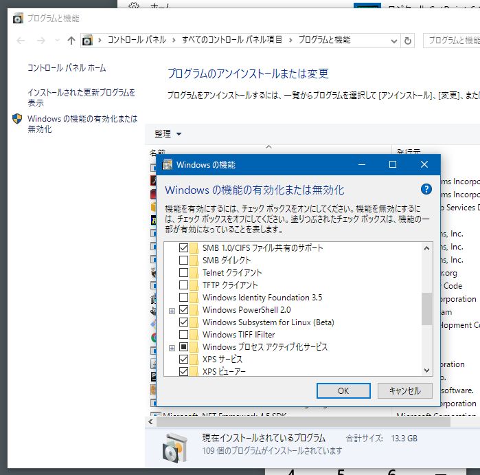Enable the Telnet クライアント checkbox
The height and width of the screenshot is (475, 480).
click(183, 272)
